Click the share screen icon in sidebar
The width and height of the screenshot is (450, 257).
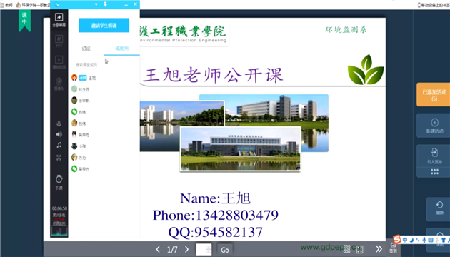point(59,18)
